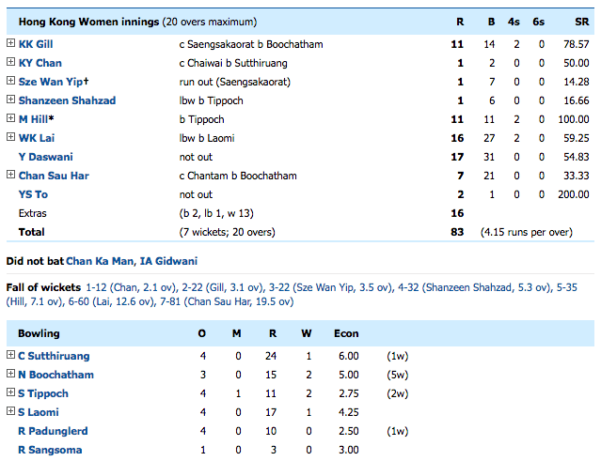Open Y Daswani player profile
The image size is (601, 461).
pos(45,157)
